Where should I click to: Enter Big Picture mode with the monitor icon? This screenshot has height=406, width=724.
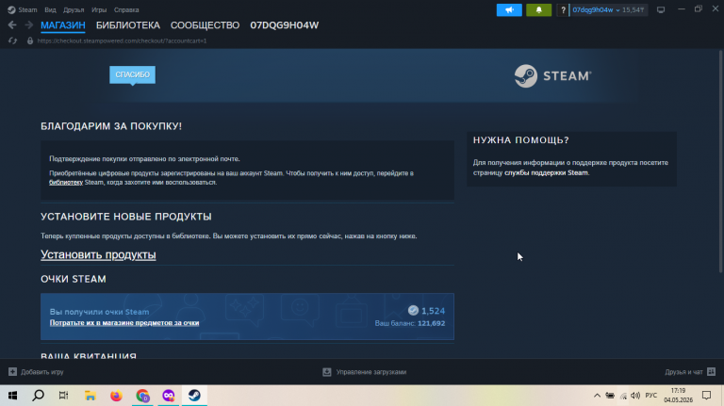tap(661, 9)
